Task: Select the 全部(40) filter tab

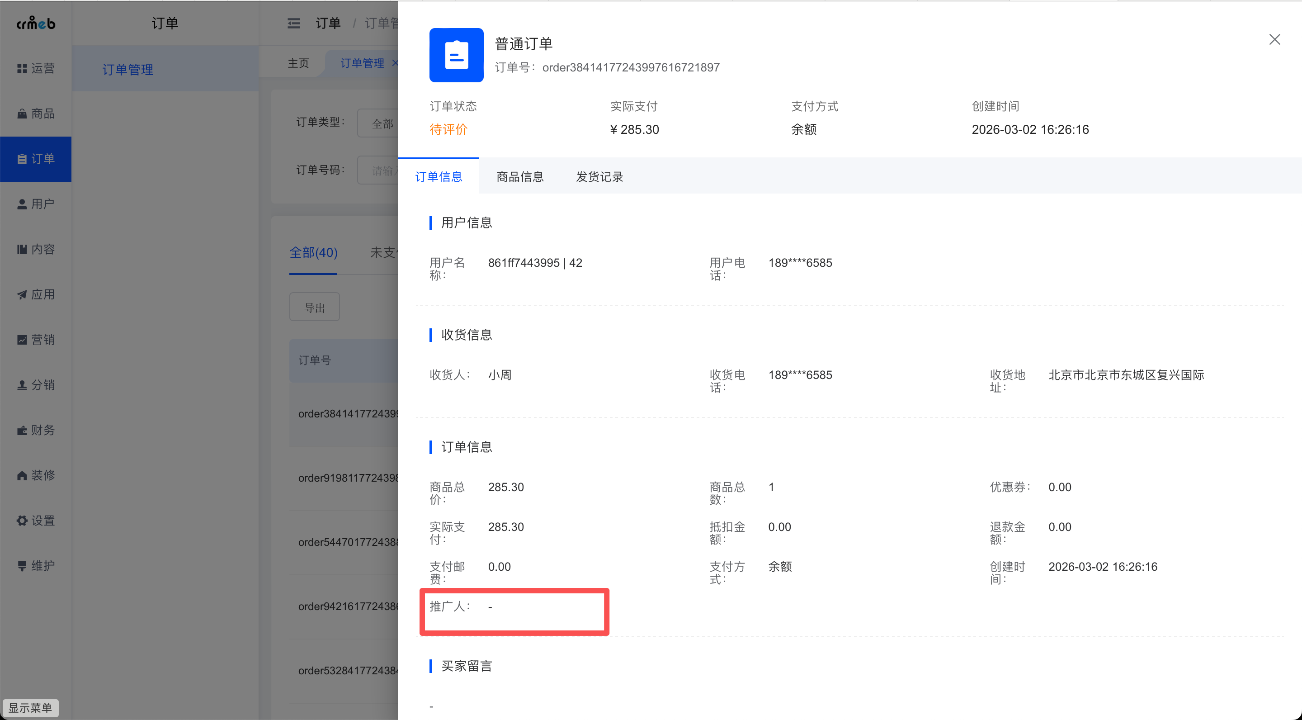Action: click(313, 252)
